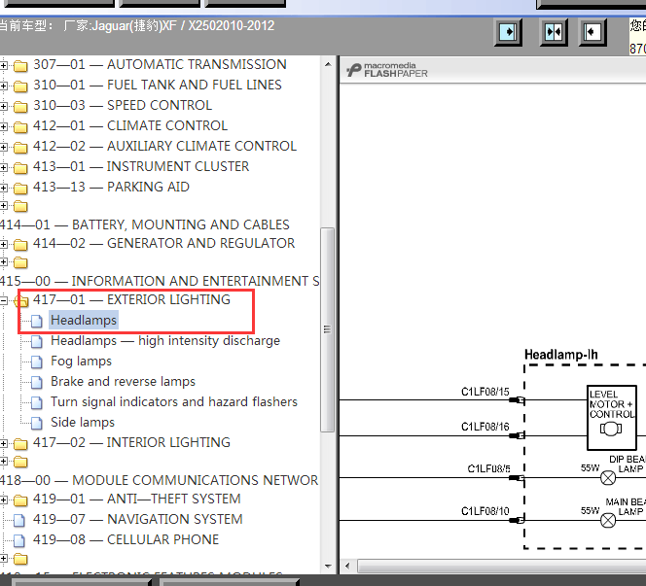This screenshot has width=646, height=586.
Task: Click the document icon for 419—08 CELLULAR PHONE
Action: 18,540
